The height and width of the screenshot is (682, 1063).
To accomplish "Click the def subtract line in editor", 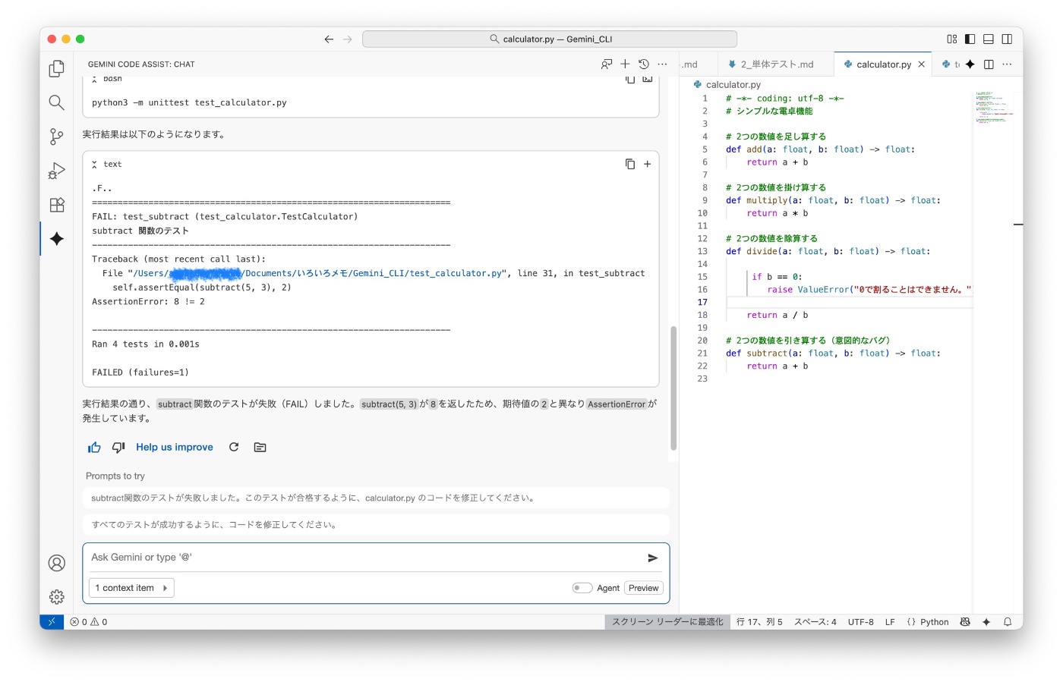I will coord(833,354).
